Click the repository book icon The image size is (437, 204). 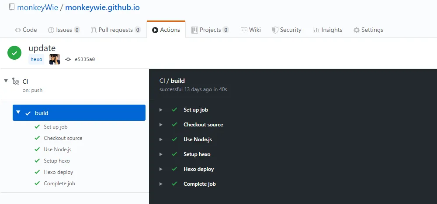11,7
